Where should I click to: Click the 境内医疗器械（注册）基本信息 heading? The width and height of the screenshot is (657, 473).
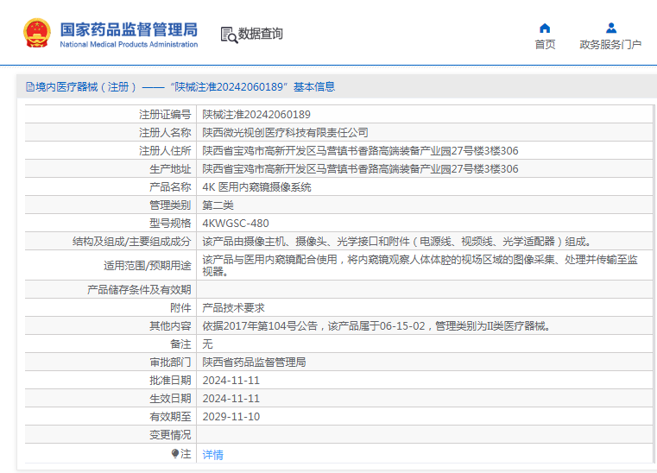coord(185,86)
